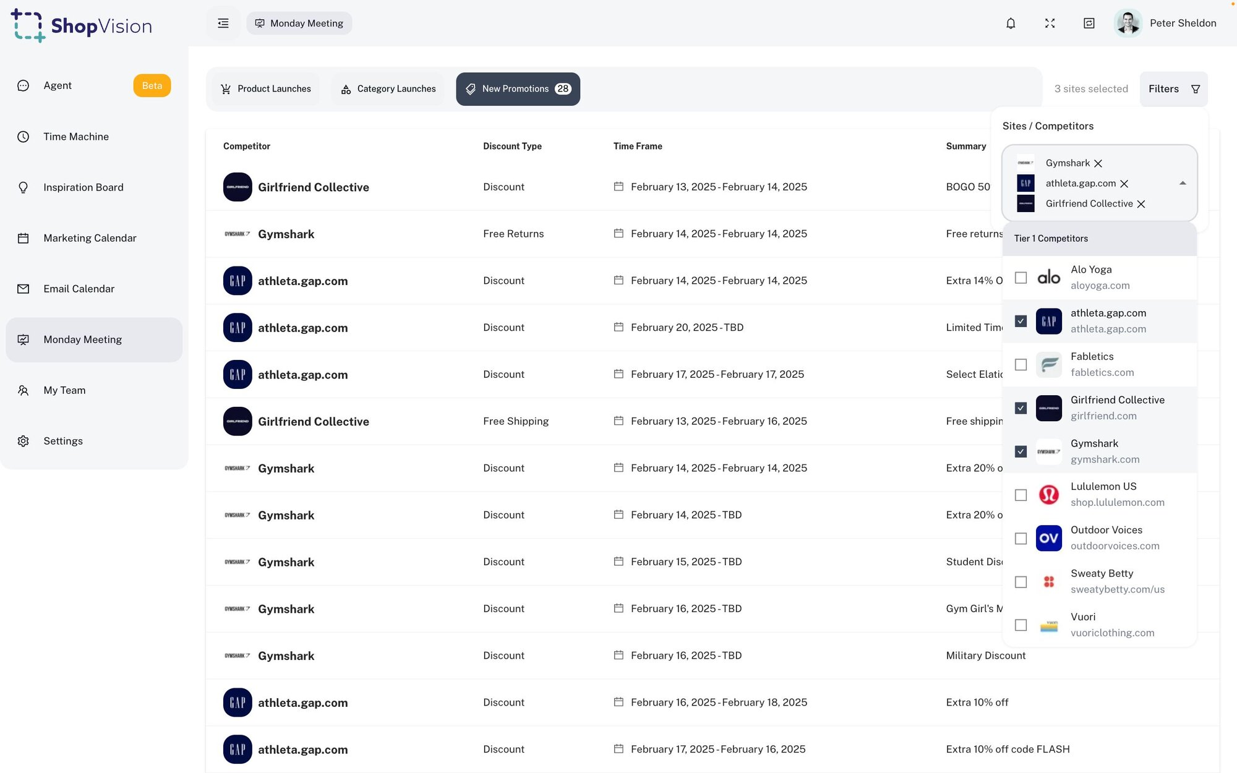Open Settings gear in sidebar
This screenshot has height=773, width=1237.
pos(24,441)
